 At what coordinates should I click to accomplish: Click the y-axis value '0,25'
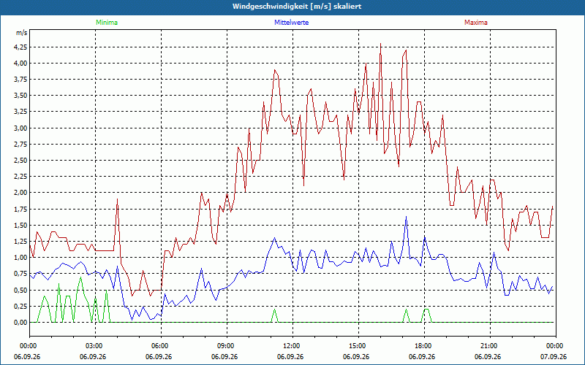click(20, 306)
